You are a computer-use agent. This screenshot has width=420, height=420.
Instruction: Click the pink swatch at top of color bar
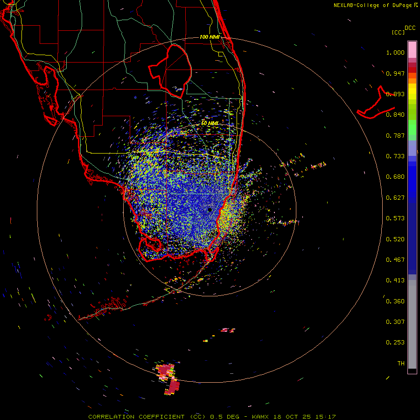(412, 50)
